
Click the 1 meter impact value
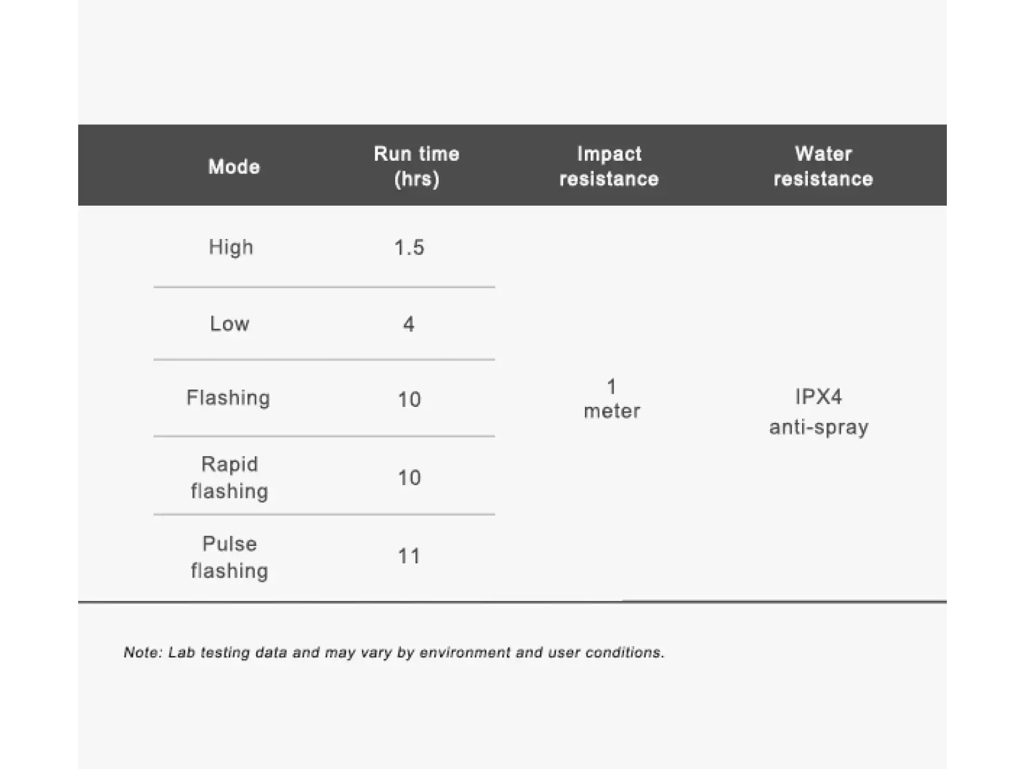pos(612,399)
